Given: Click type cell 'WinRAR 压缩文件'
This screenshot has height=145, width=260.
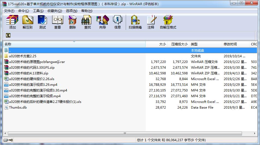Looking at the screenshot, I should pyautogui.click(x=204, y=62).
